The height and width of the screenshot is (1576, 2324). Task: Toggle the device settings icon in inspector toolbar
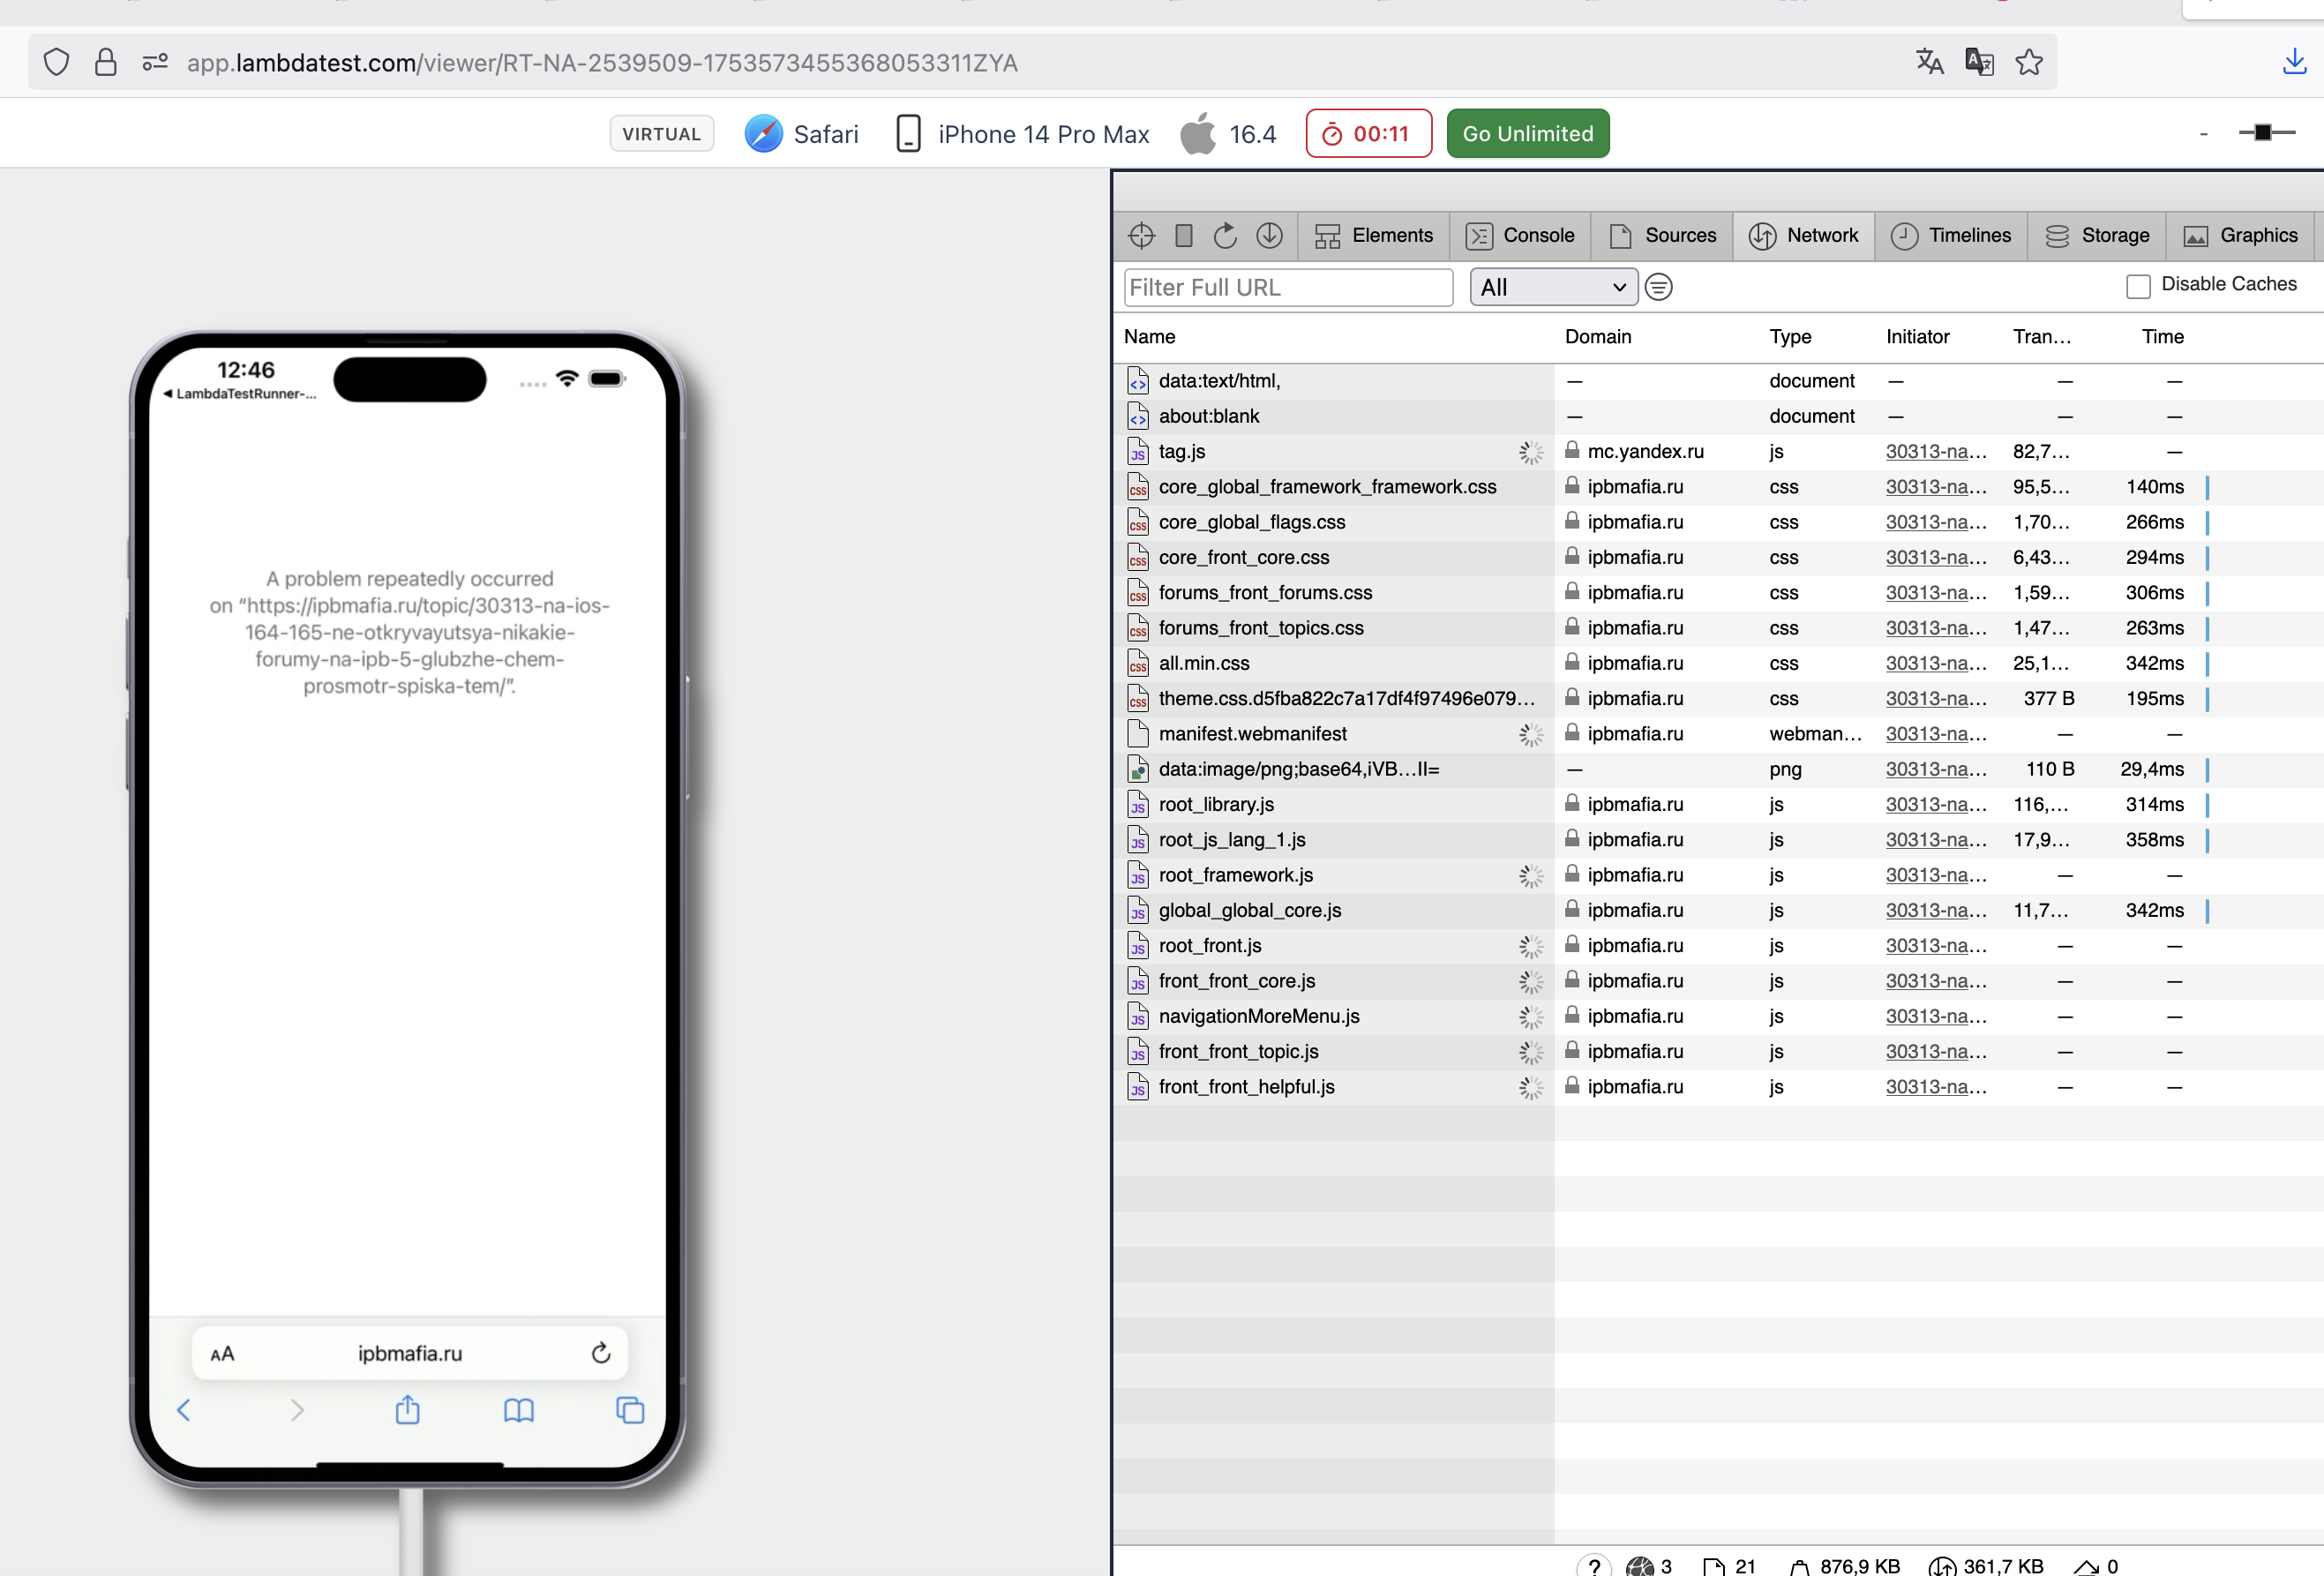point(1184,236)
